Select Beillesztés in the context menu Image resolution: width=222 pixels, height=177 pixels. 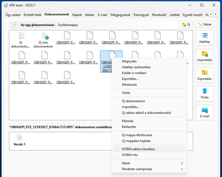coord(149,127)
